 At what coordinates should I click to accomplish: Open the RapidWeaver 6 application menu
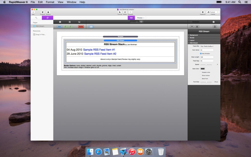click(x=18, y=2)
